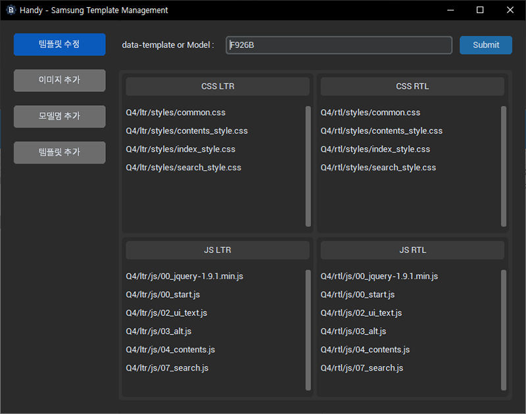Choose Q4/ltr/styles/search_style.css in list
Image resolution: width=526 pixels, height=414 pixels.
[183, 168]
